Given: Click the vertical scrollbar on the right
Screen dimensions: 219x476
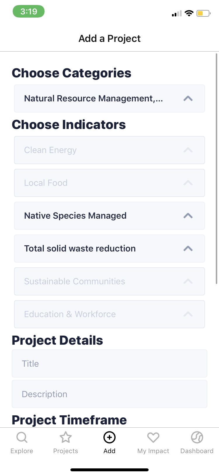Looking at the screenshot, I should click(216, 169).
